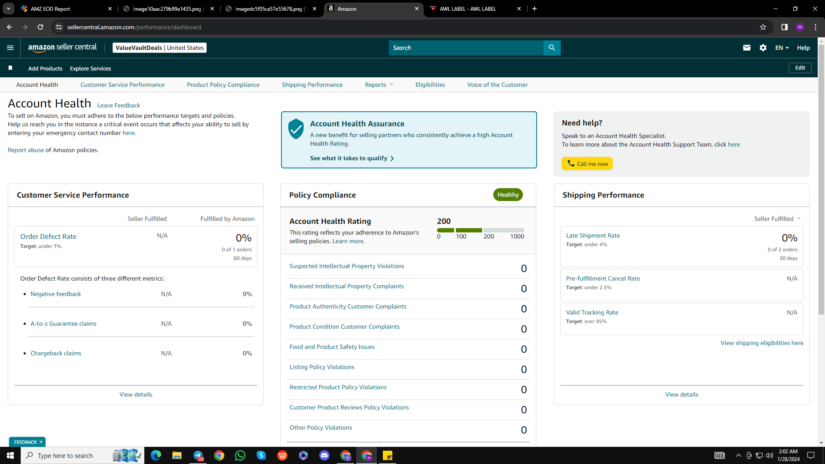Open the messages envelope icon
This screenshot has width=825, height=464.
747,48
